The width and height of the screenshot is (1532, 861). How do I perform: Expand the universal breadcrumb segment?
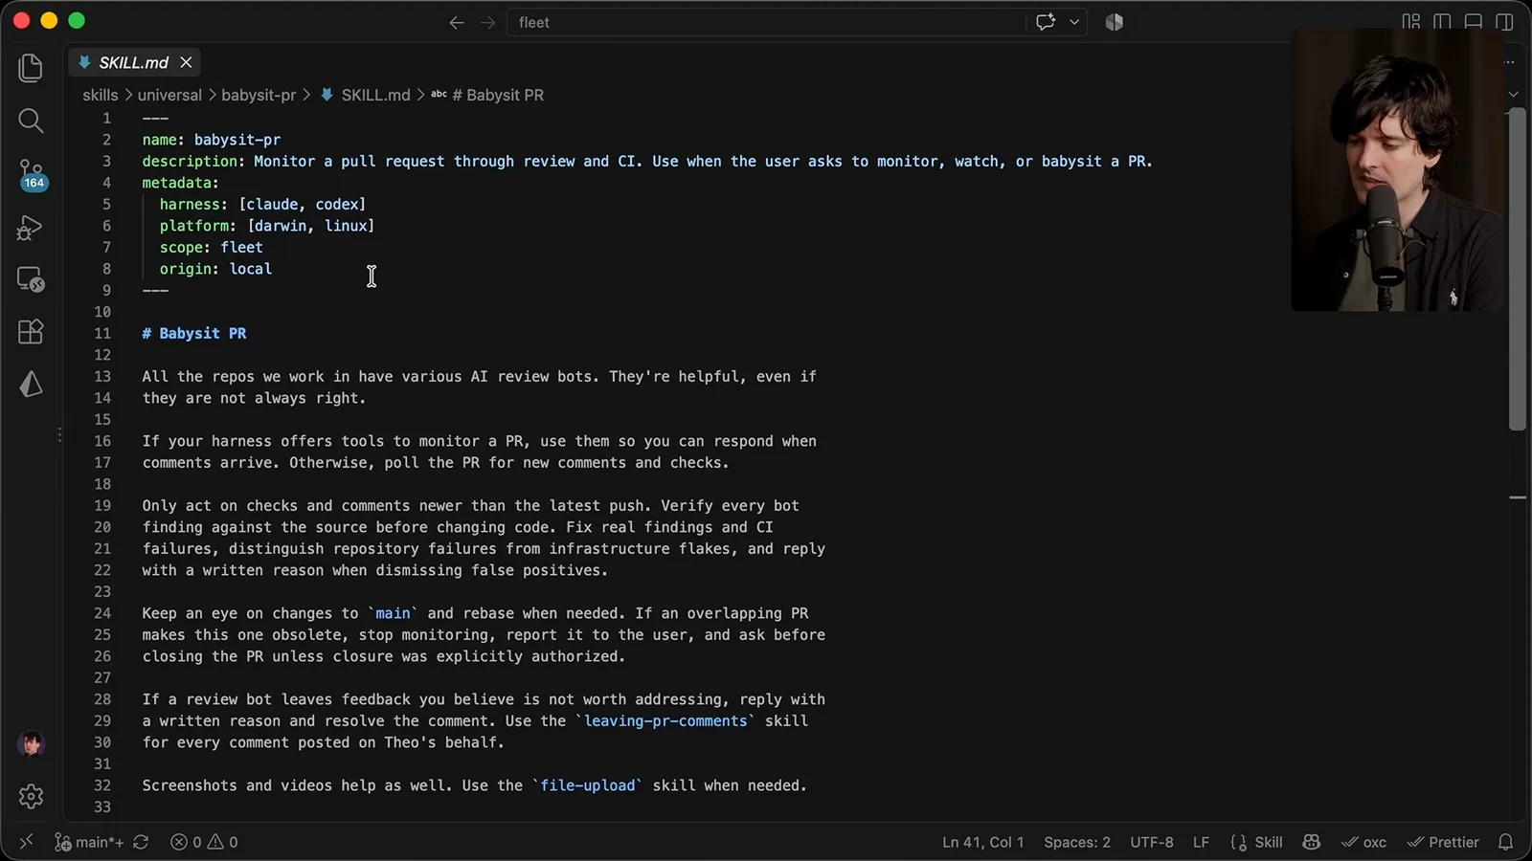tap(169, 95)
